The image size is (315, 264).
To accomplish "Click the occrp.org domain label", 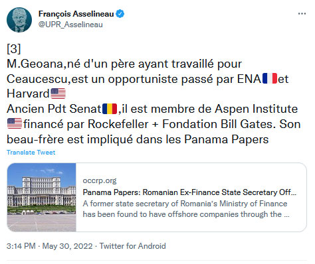I will 100,180.
